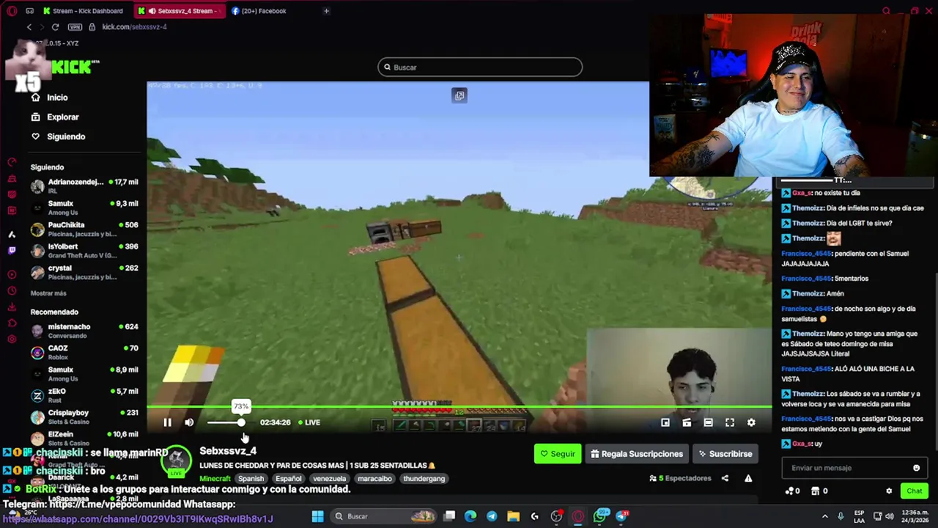Open Windows Start menu
The height and width of the screenshot is (528, 938).
click(317, 516)
